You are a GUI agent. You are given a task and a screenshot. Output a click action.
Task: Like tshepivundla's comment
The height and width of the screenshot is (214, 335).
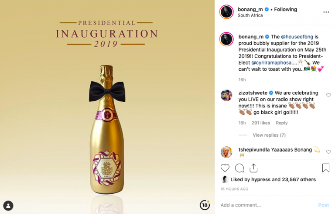click(x=328, y=152)
